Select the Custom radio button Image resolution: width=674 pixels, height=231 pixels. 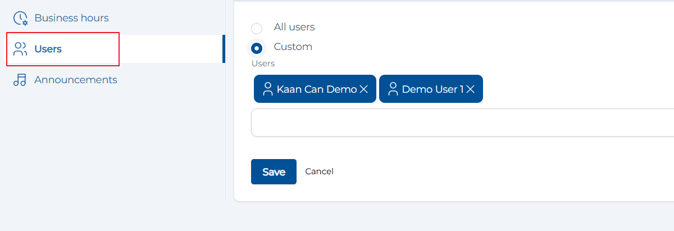click(257, 48)
